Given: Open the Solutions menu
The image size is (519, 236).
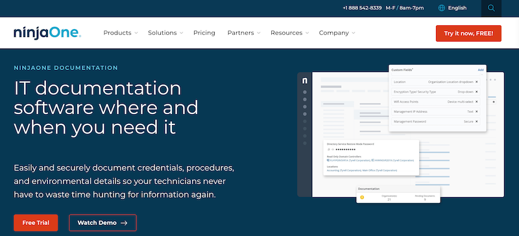Looking at the screenshot, I should [x=162, y=33].
